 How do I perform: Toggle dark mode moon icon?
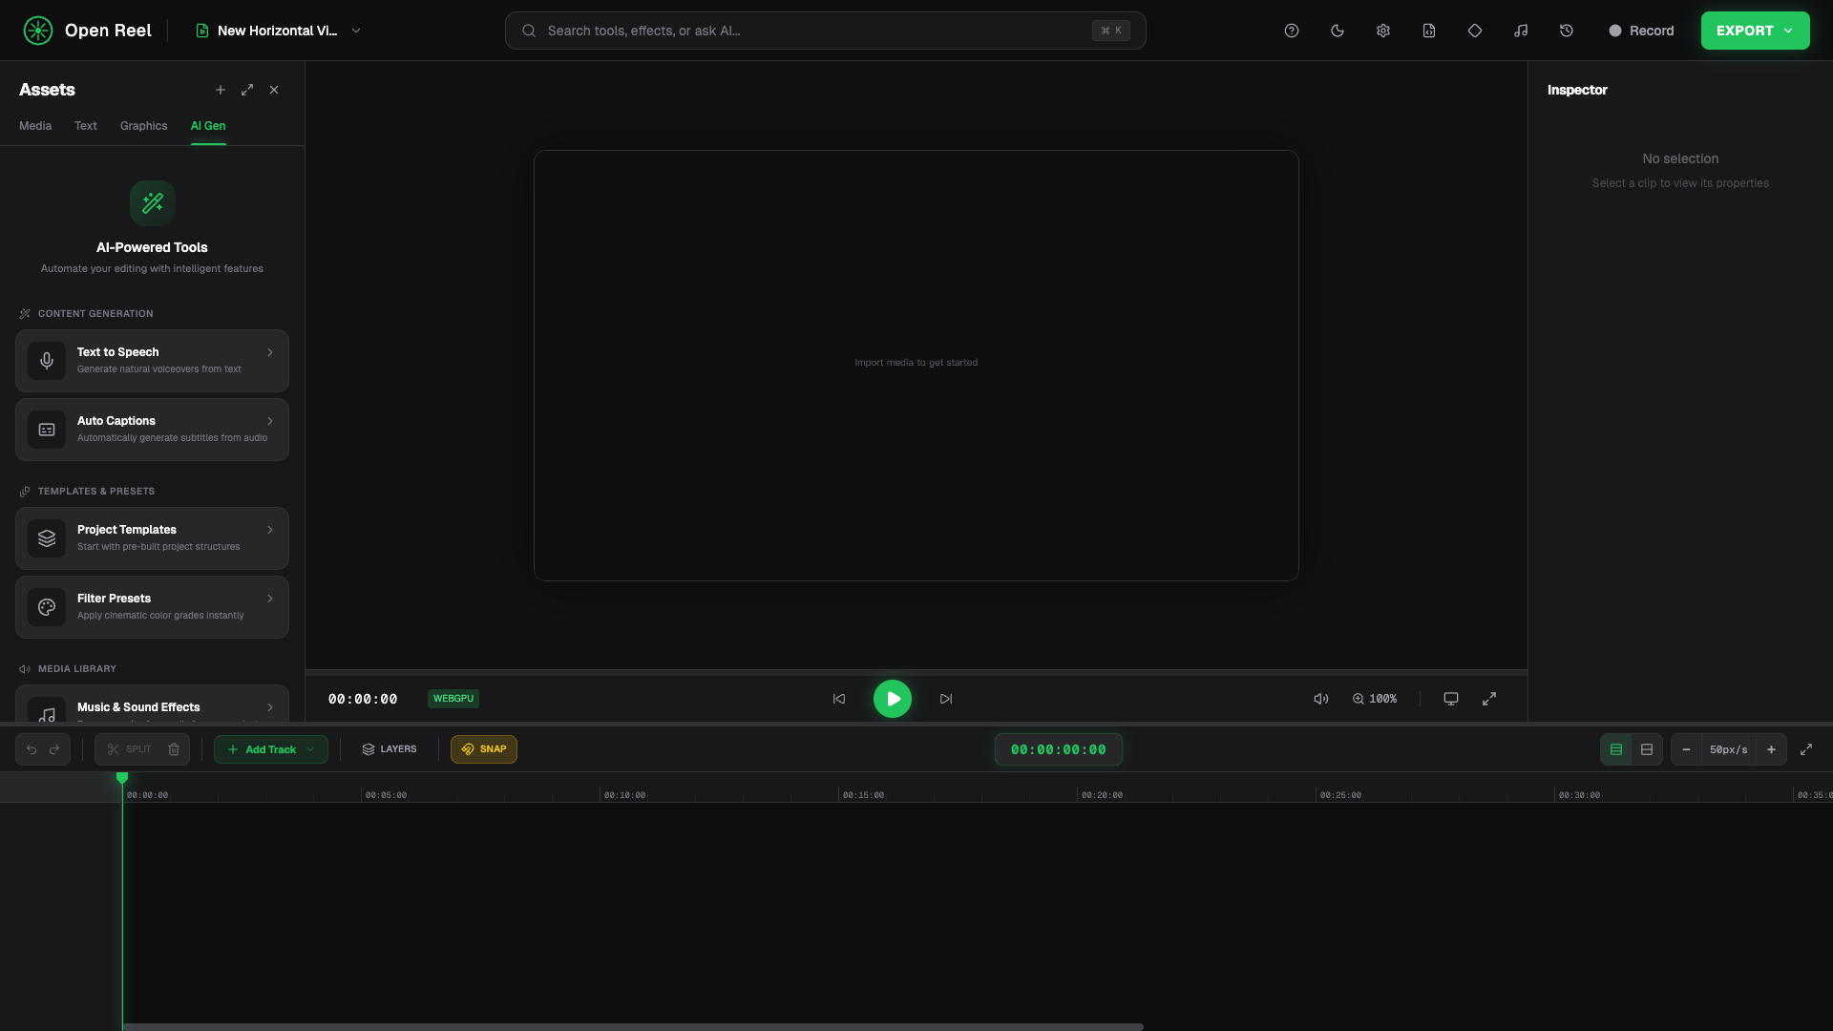pos(1338,31)
